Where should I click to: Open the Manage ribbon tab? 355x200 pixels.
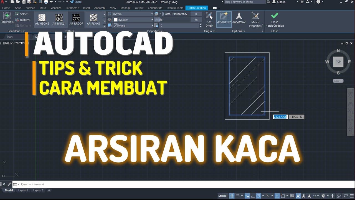click(x=125, y=8)
